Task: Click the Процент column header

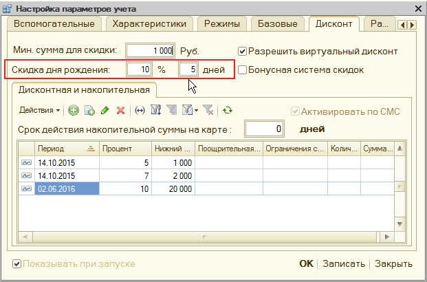Action: [125, 149]
